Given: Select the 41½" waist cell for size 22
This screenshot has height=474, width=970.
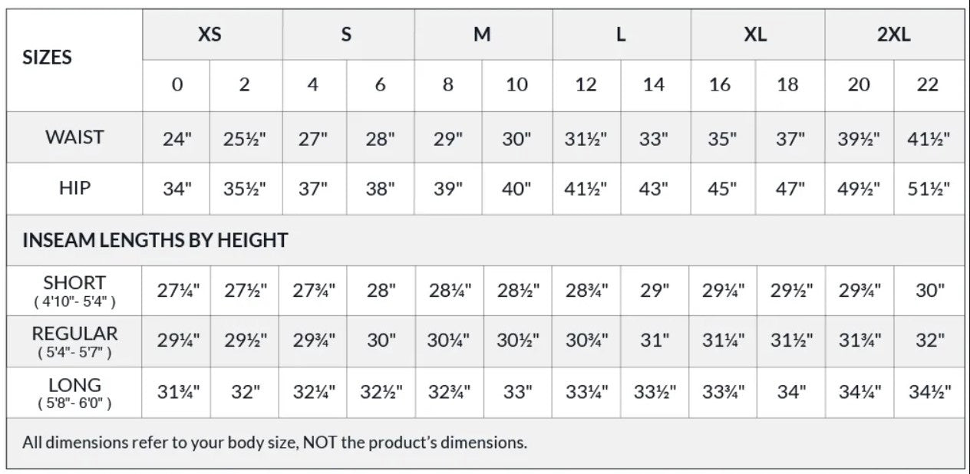Looking at the screenshot, I should coord(929,139).
